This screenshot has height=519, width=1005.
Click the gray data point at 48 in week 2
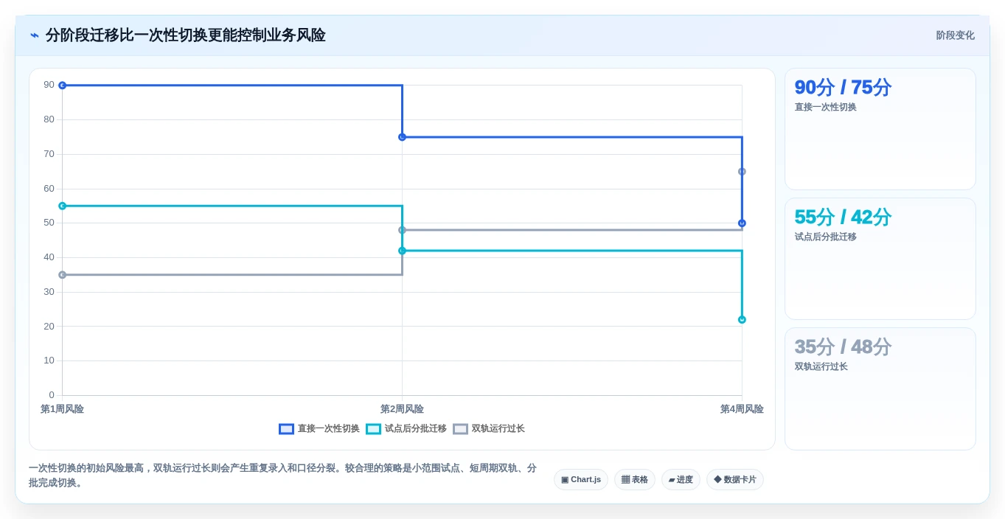402,230
